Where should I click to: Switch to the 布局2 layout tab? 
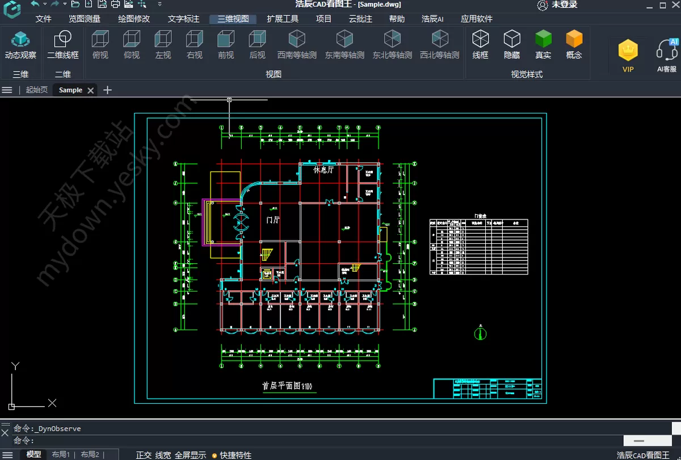[x=90, y=454]
